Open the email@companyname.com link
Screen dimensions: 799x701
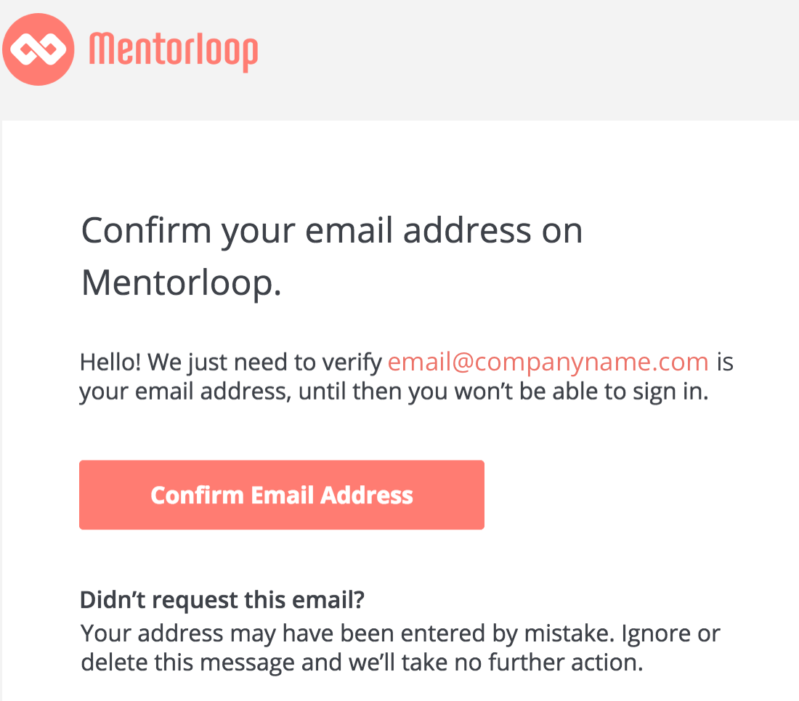(548, 362)
